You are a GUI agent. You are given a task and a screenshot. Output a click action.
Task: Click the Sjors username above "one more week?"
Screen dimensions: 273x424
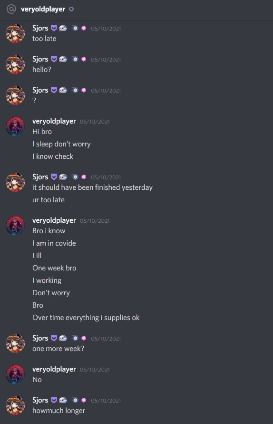click(x=40, y=338)
